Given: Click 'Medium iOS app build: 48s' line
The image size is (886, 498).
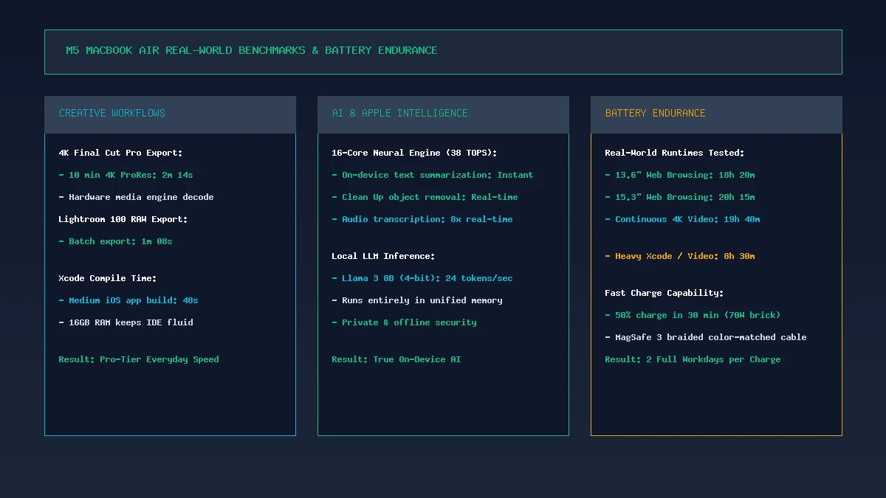Looking at the screenshot, I should tap(128, 300).
